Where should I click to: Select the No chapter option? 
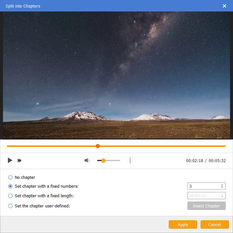11,177
